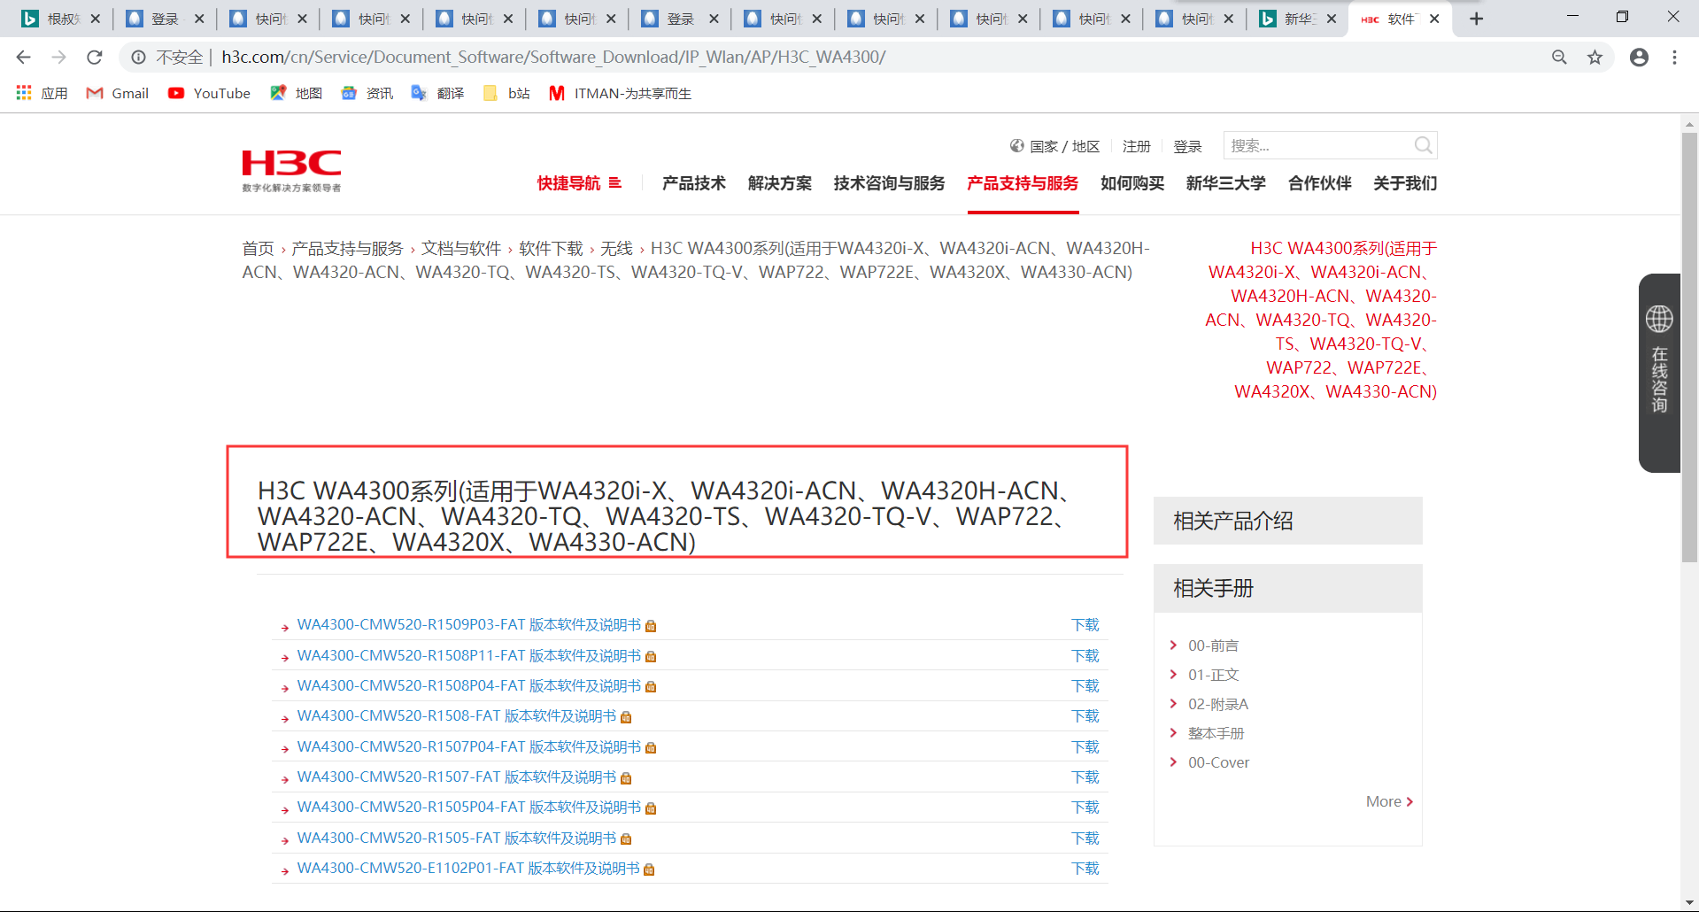Screen dimensions: 1699x912
Task: Open the 地图 maps bookmark
Action: (296, 93)
